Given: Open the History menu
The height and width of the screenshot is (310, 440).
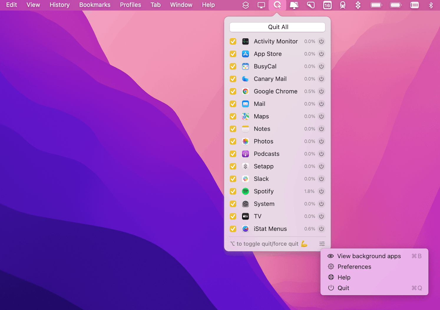Looking at the screenshot, I should click(59, 5).
